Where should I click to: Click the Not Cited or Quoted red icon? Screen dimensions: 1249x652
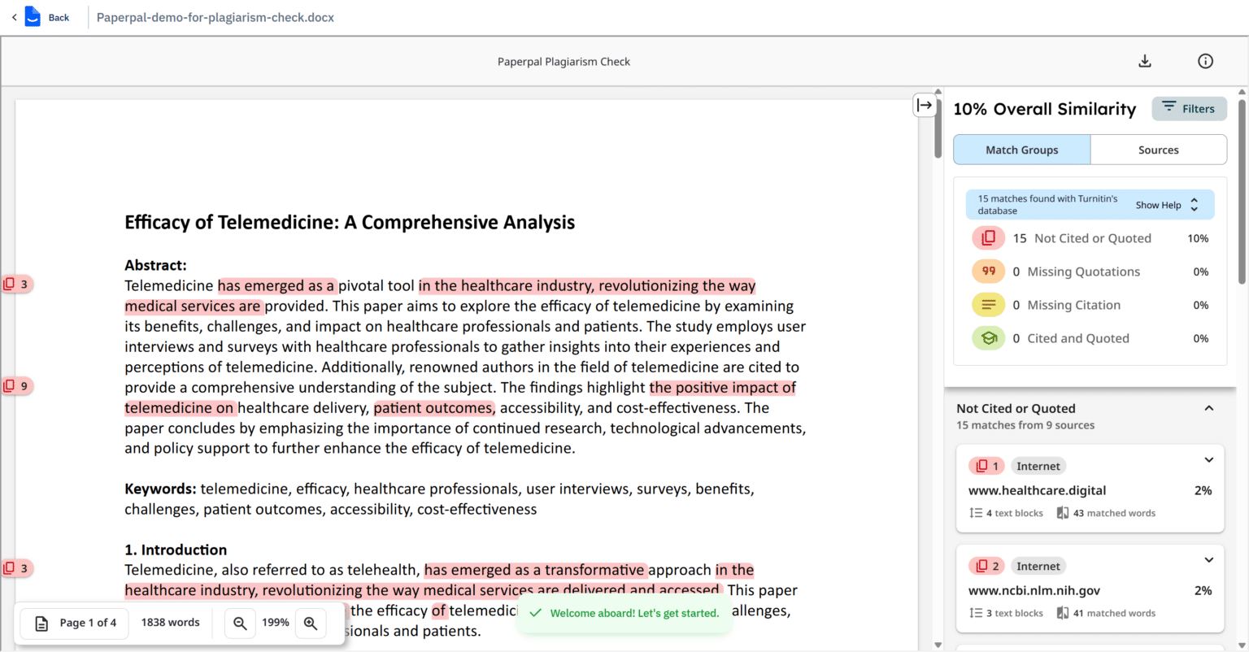[988, 238]
